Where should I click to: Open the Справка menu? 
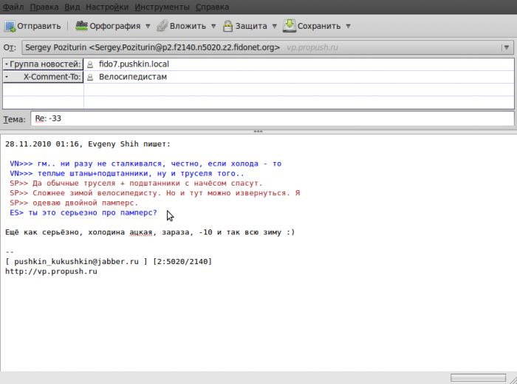point(213,7)
